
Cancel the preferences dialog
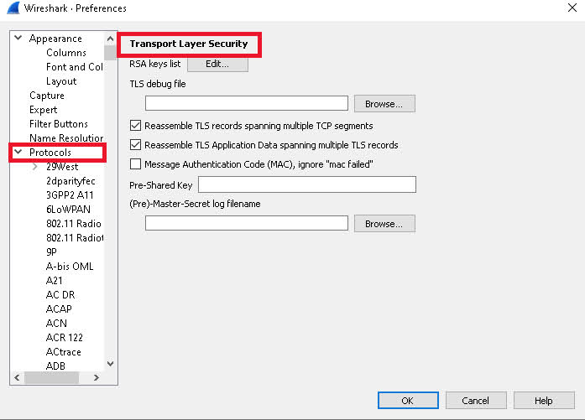[476, 400]
